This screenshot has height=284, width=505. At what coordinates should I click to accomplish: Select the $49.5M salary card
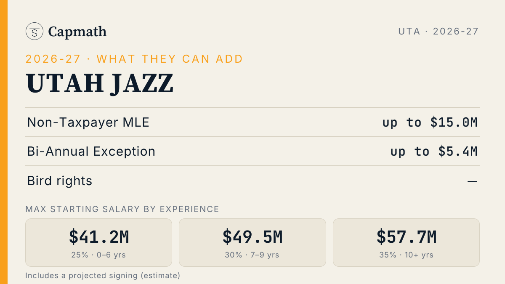point(252,242)
